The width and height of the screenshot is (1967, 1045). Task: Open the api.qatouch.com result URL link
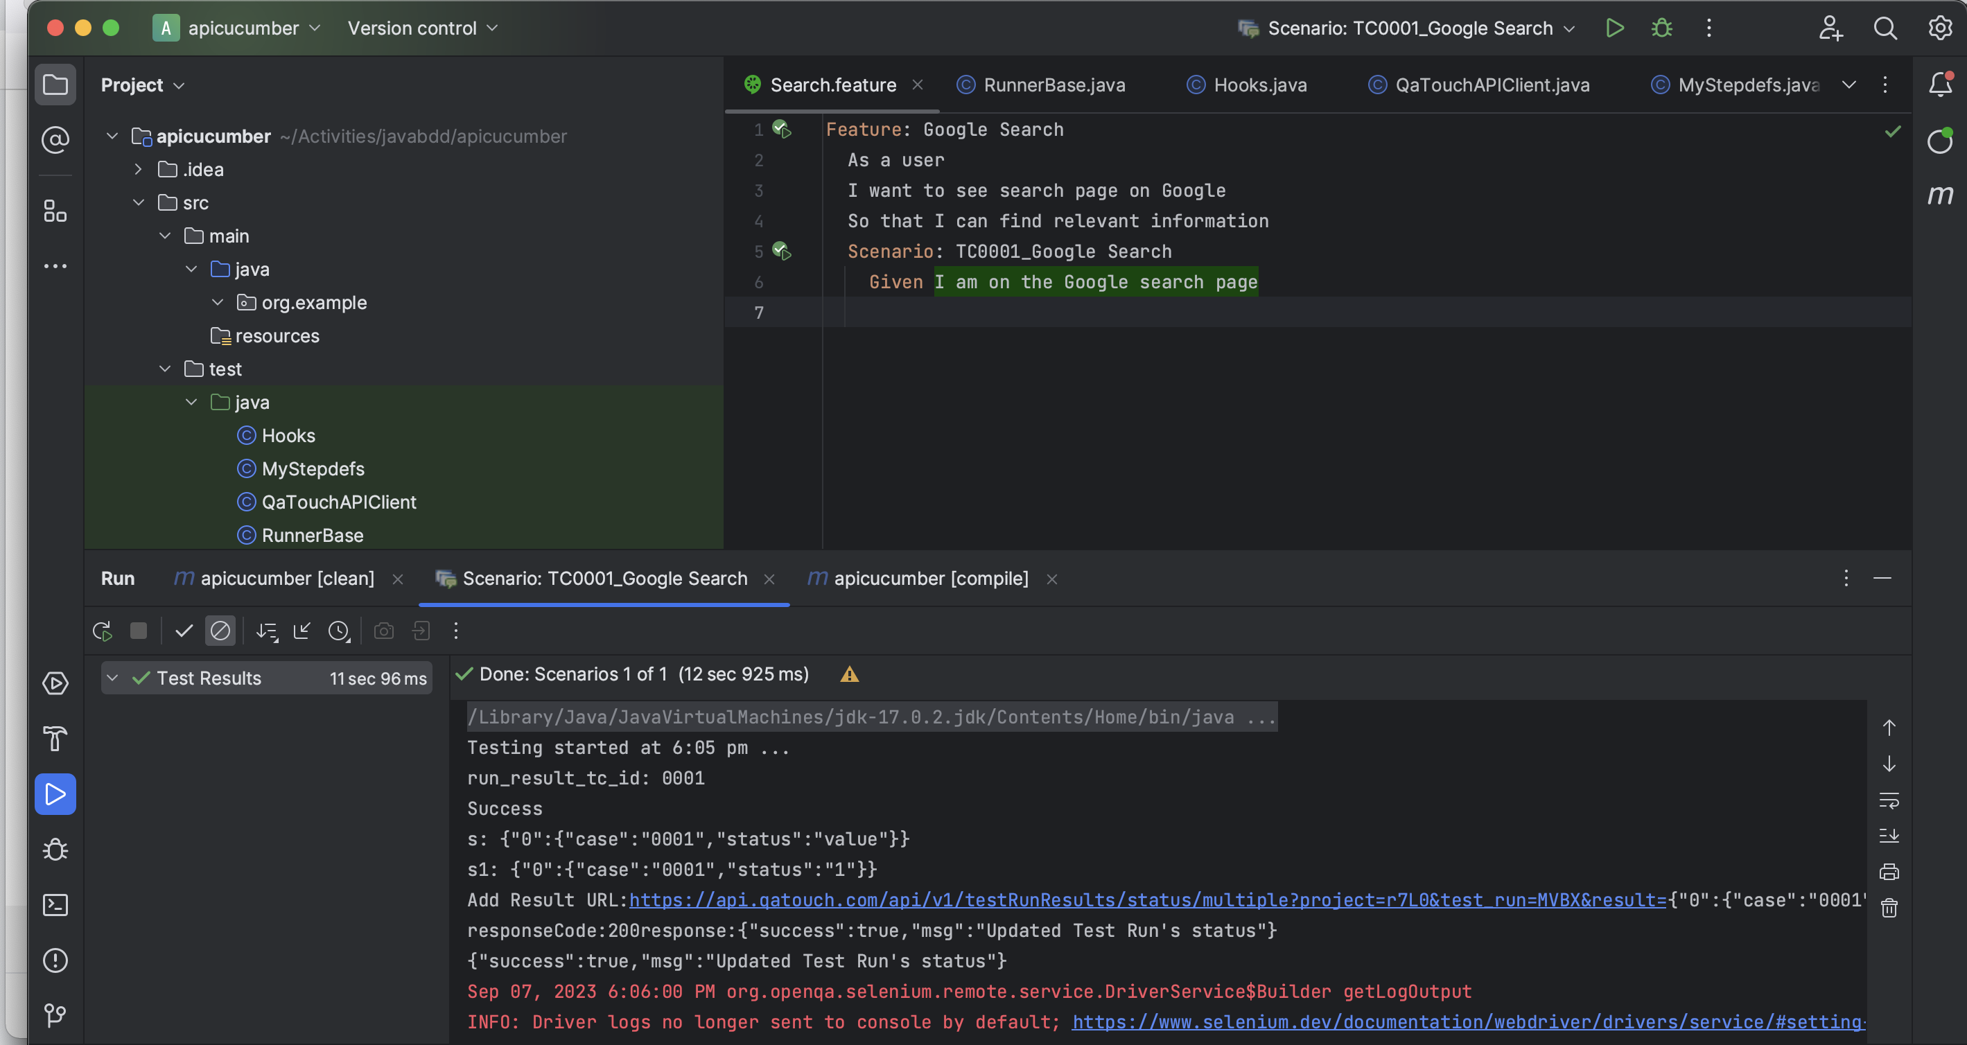point(1148,900)
